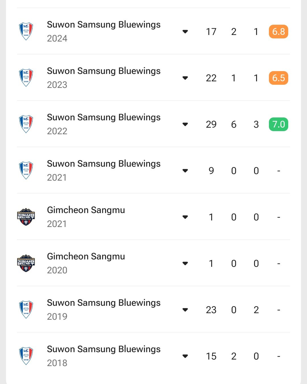Expand the 2023 Suwon season details
This screenshot has width=307, height=384.
pyautogui.click(x=185, y=78)
